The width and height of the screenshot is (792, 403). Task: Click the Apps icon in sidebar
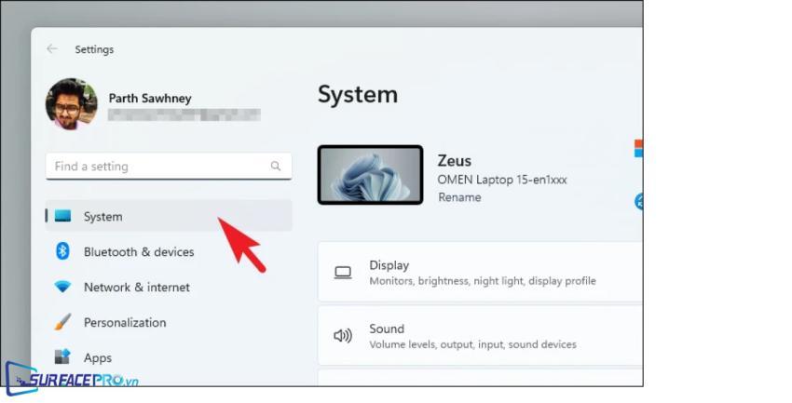pos(62,356)
